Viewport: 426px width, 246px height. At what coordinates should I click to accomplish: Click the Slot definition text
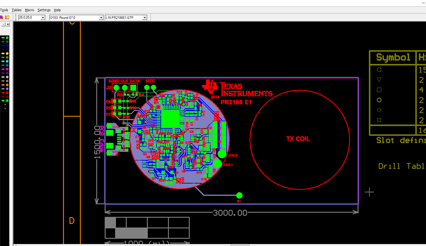tap(401, 141)
